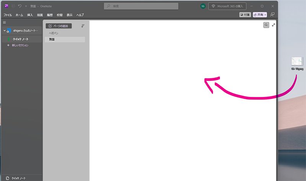This screenshot has height=181, width=306.
Task: Click the 付箋 sticky notes button
Action: point(245,15)
